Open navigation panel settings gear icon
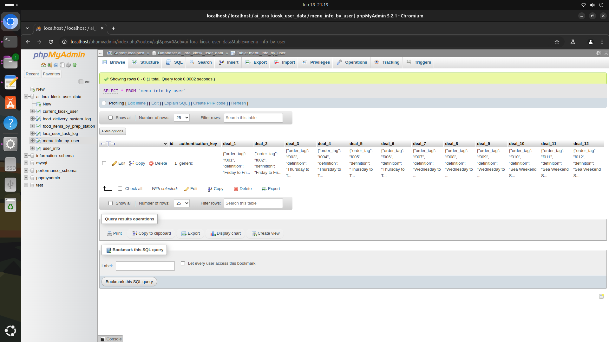609x342 pixels. [68, 65]
